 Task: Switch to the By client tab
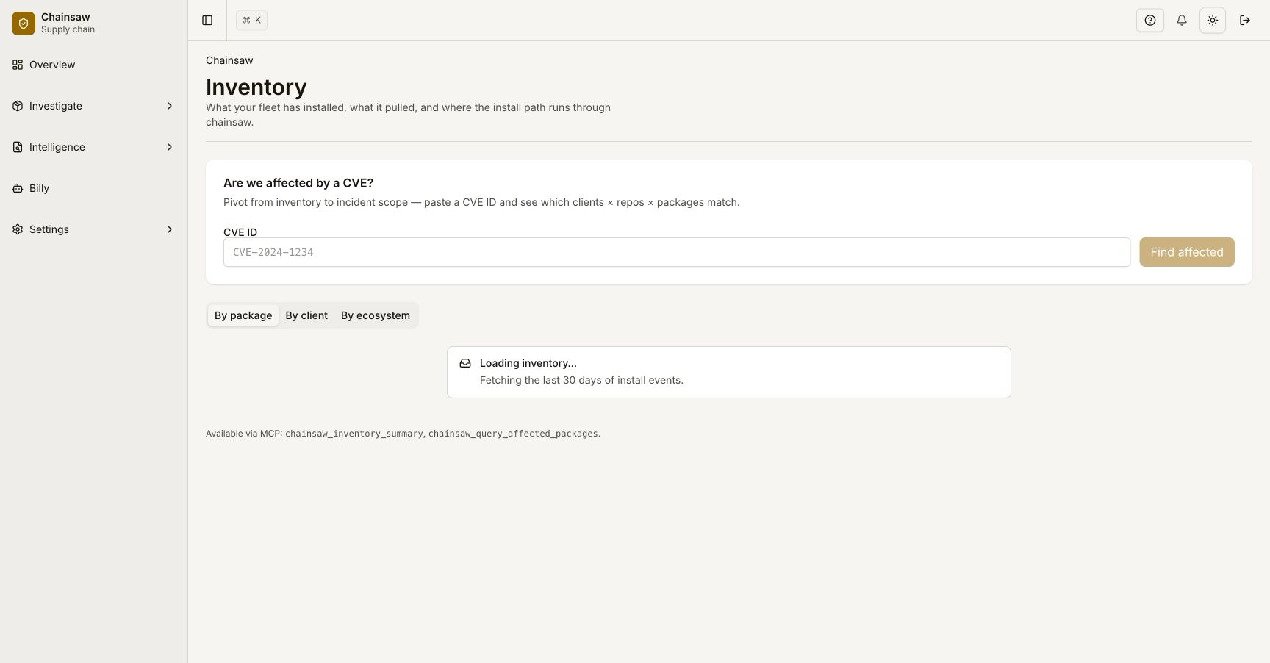[x=306, y=315]
